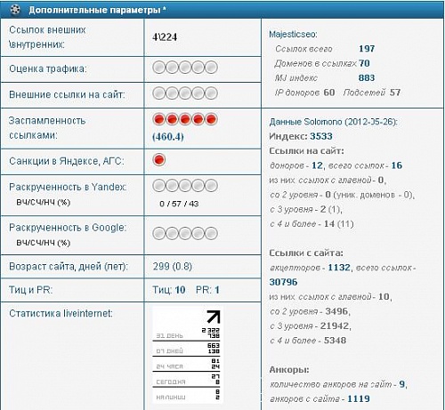Viewport: 445px width, 410px height.
Task: Click the Ссылки на сайт heading
Action: click(306, 151)
